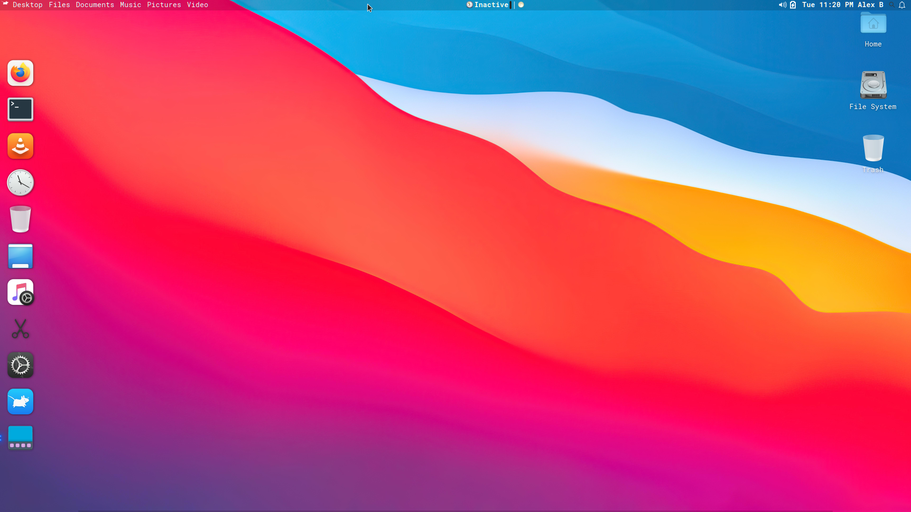
Task: Open the Files menu in top panel
Action: (59, 5)
